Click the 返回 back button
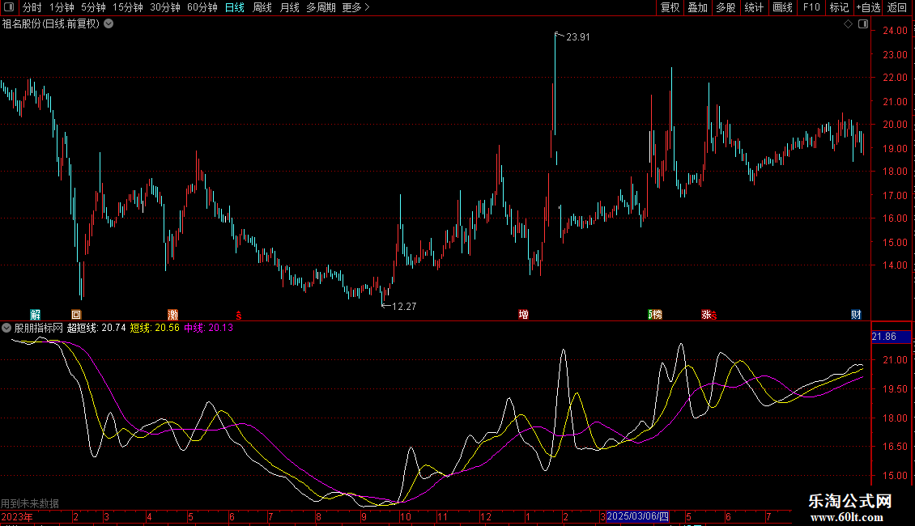The height and width of the screenshot is (526, 915). pyautogui.click(x=897, y=7)
